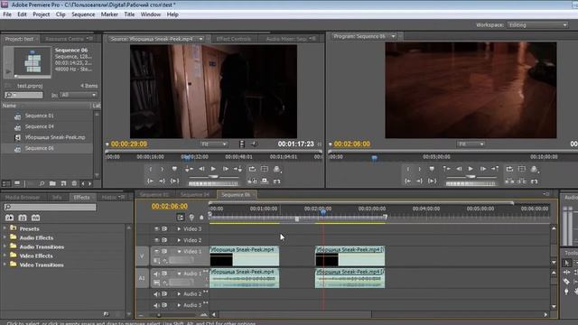Image resolution: width=578 pixels, height=325 pixels.
Task: Play the Source monitor clip
Action: 213,169
